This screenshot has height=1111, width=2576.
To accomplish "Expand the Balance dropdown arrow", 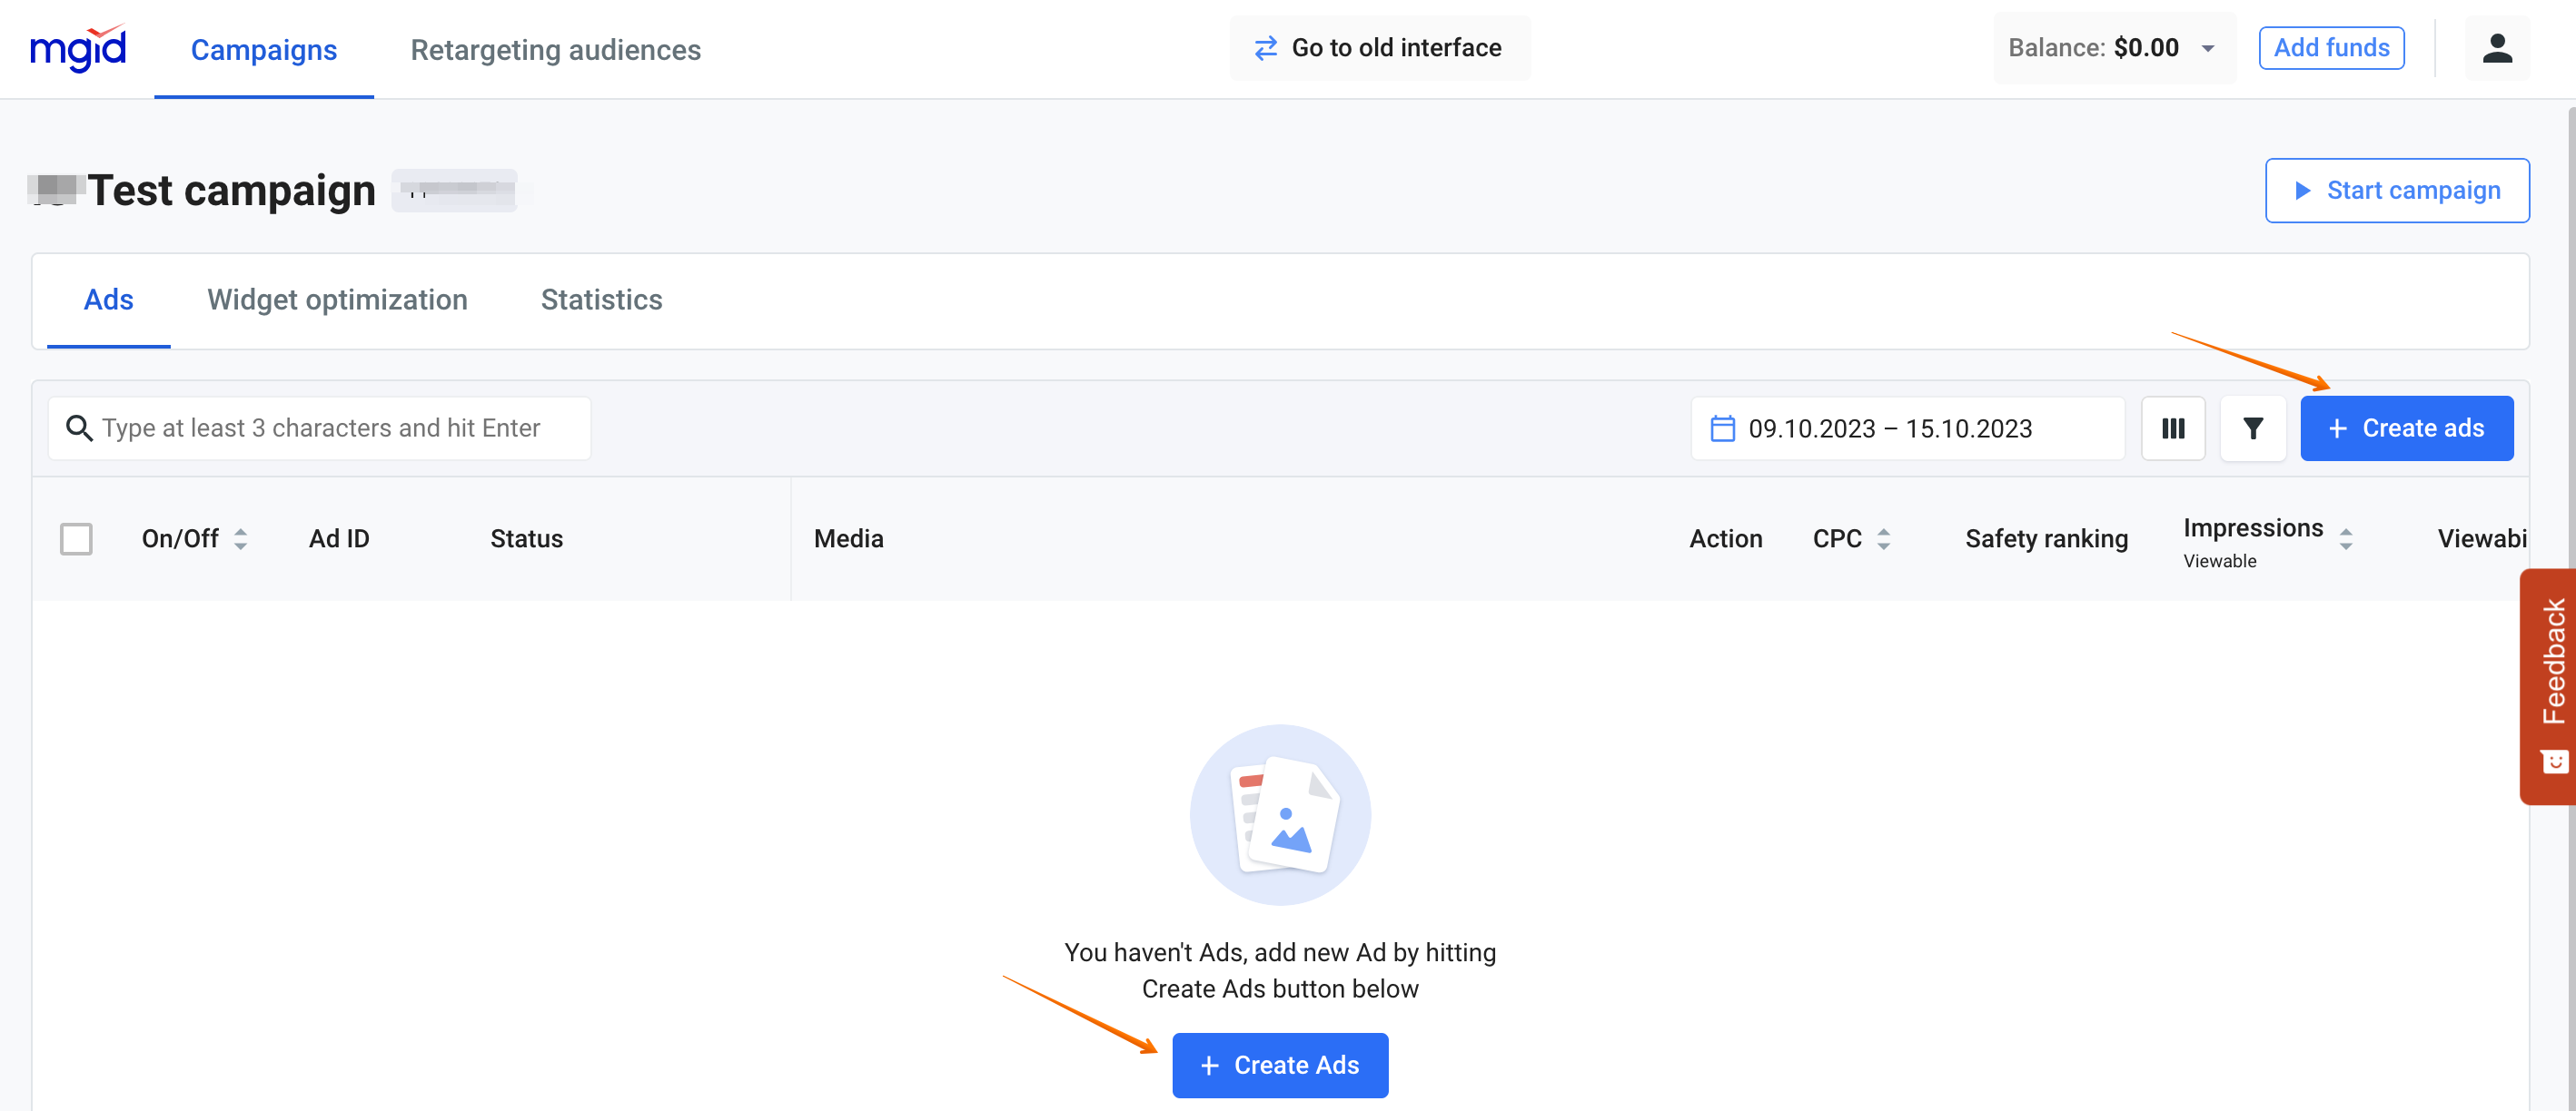I will pyautogui.click(x=2208, y=48).
